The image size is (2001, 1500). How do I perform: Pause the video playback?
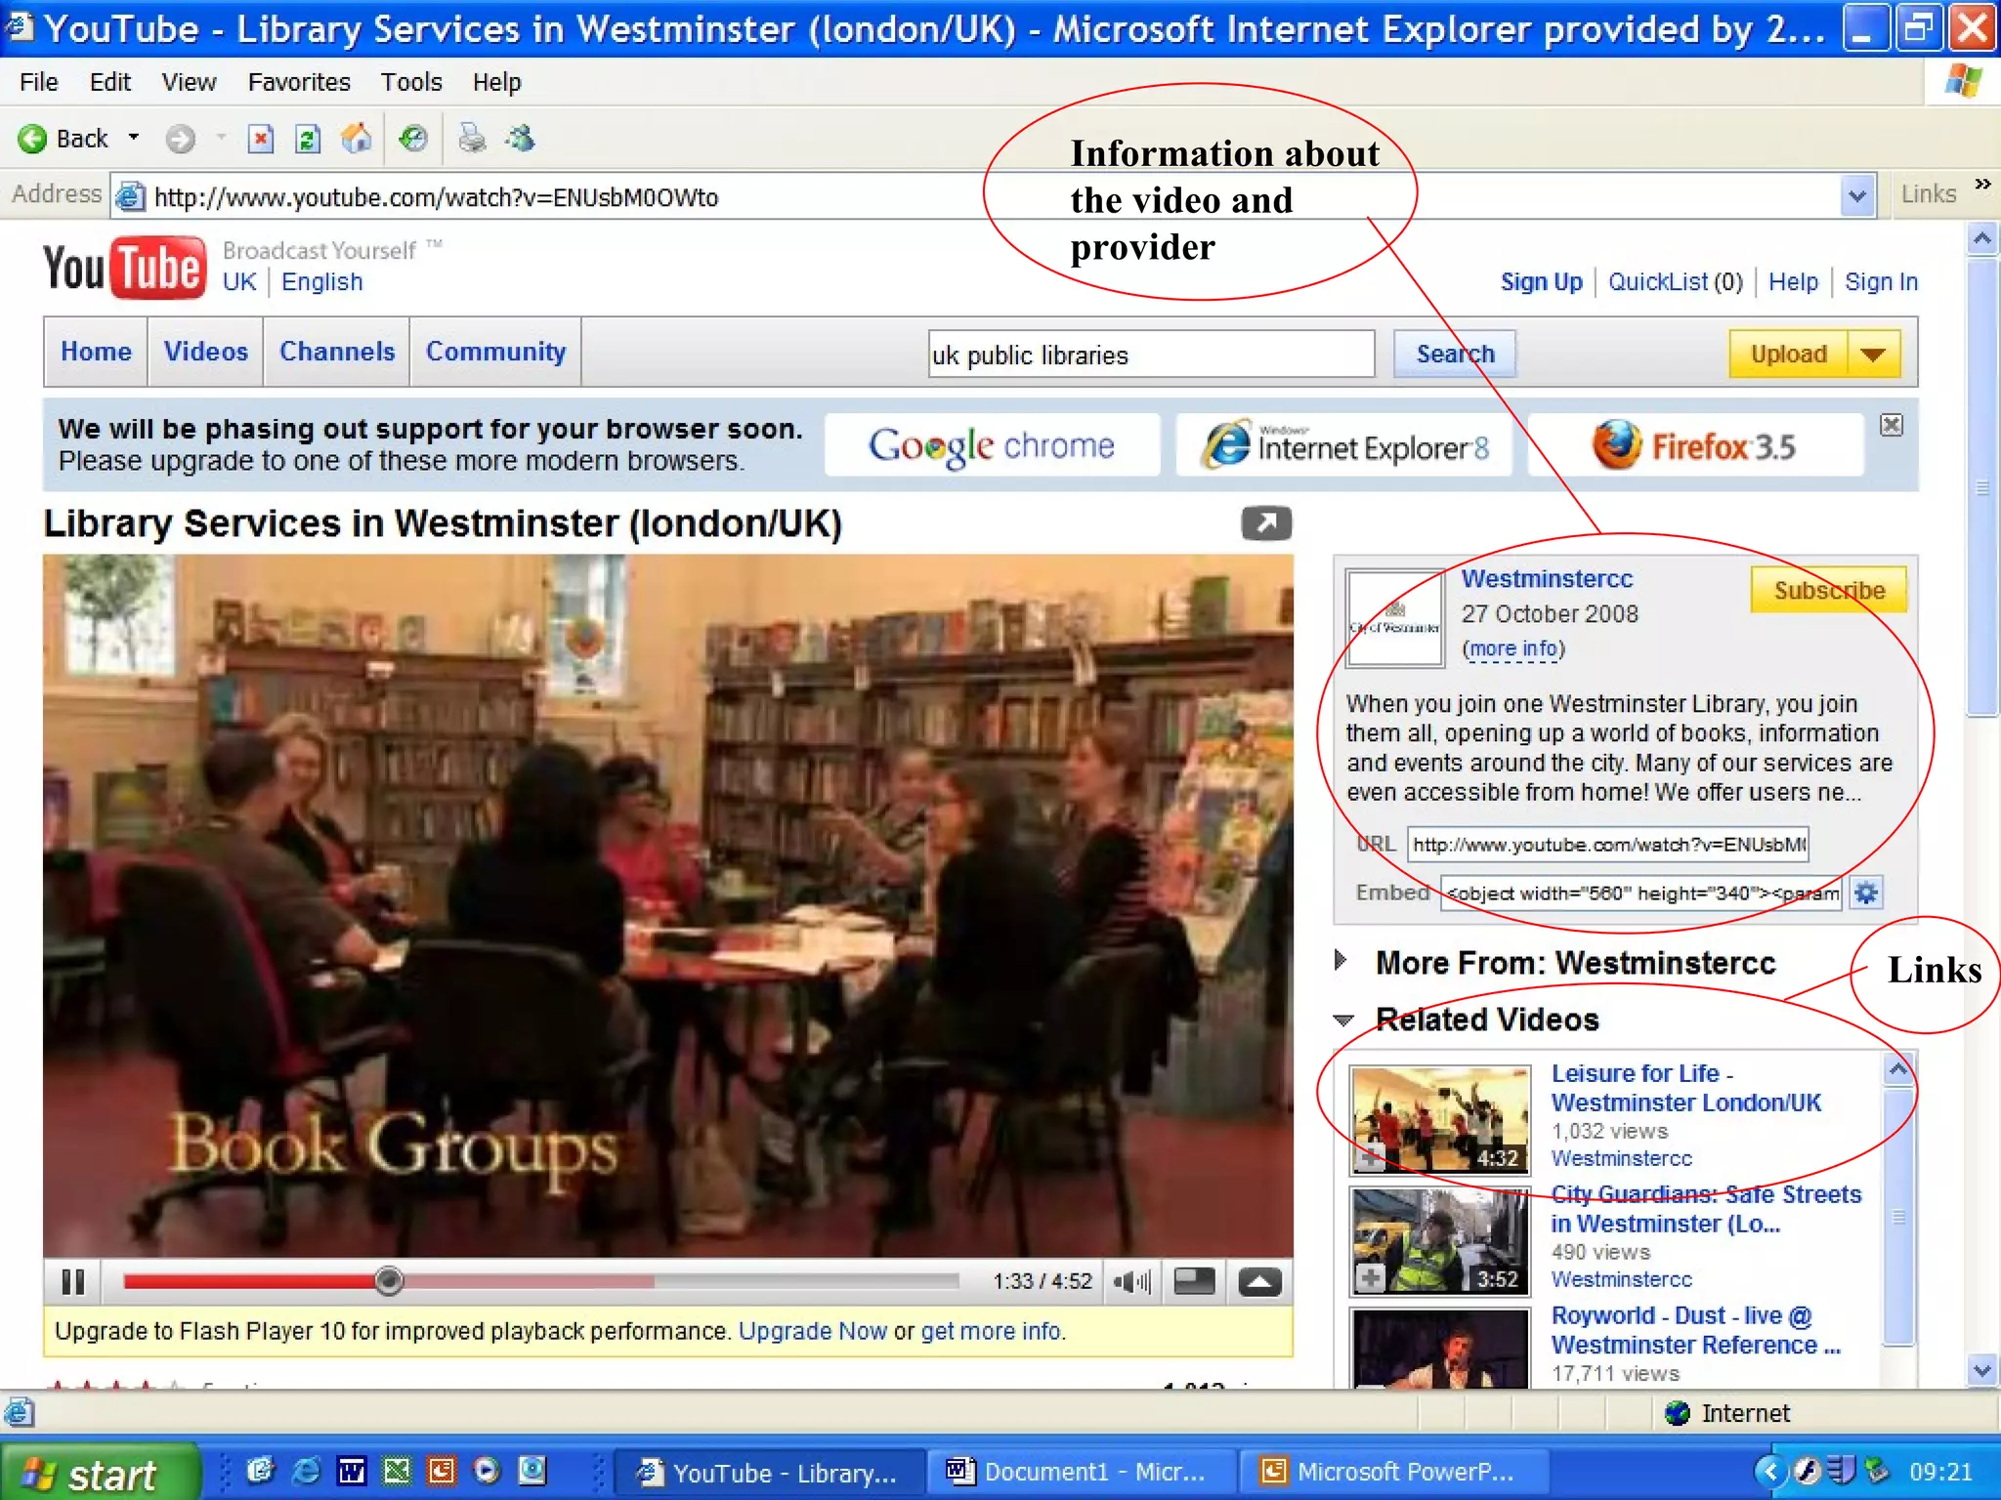coord(73,1281)
